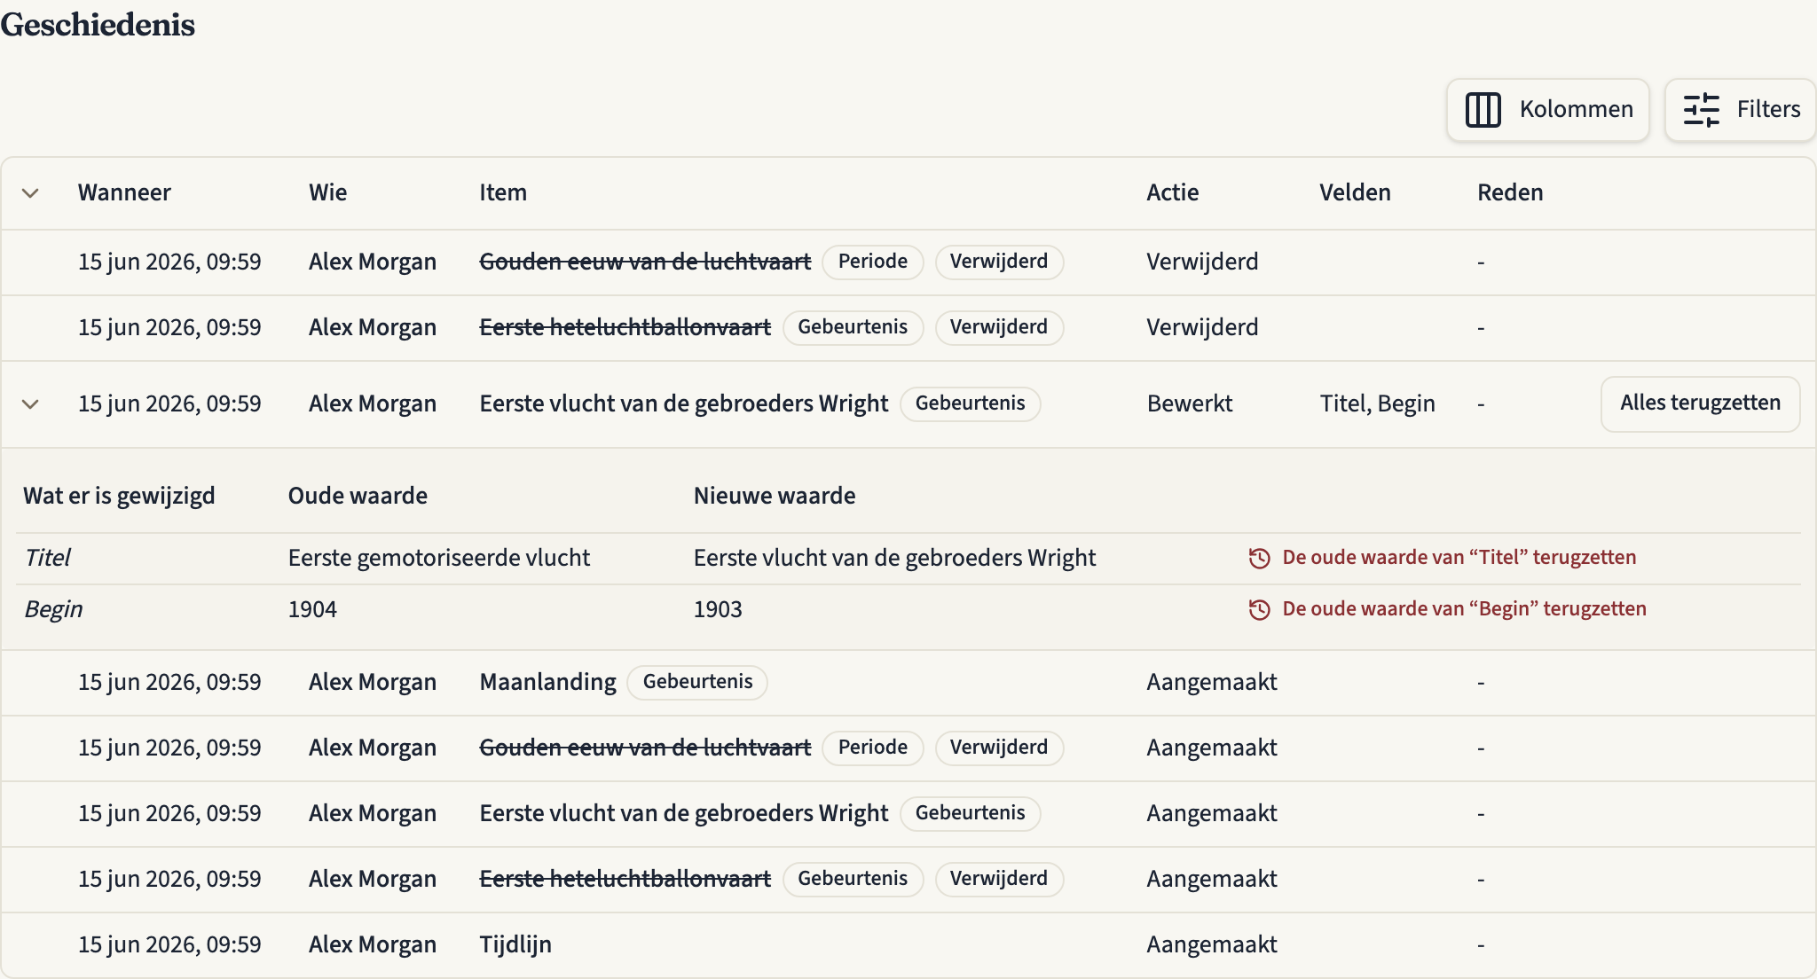Click the Periode tag in the first Verwijderd row
Image resolution: width=1817 pixels, height=979 pixels.
pos(873,262)
